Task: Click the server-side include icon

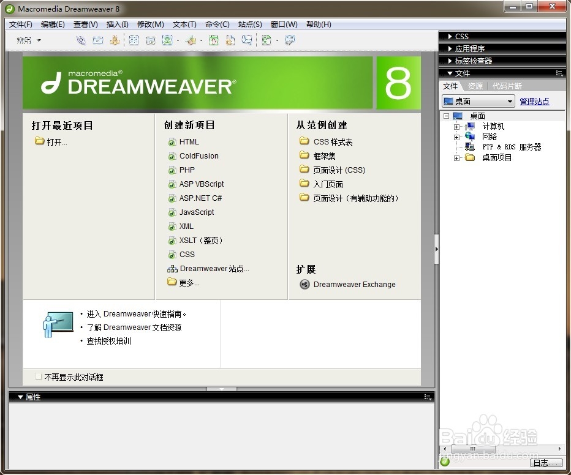Action: (230, 40)
